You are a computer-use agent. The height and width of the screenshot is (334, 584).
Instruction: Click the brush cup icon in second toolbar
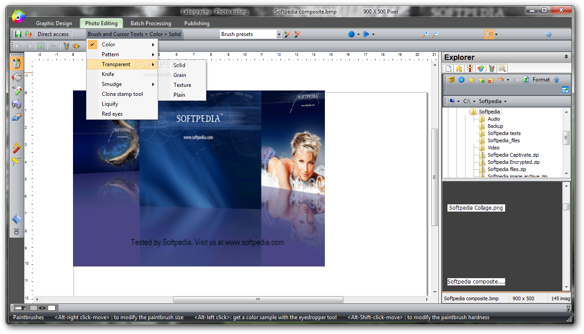pos(66,46)
